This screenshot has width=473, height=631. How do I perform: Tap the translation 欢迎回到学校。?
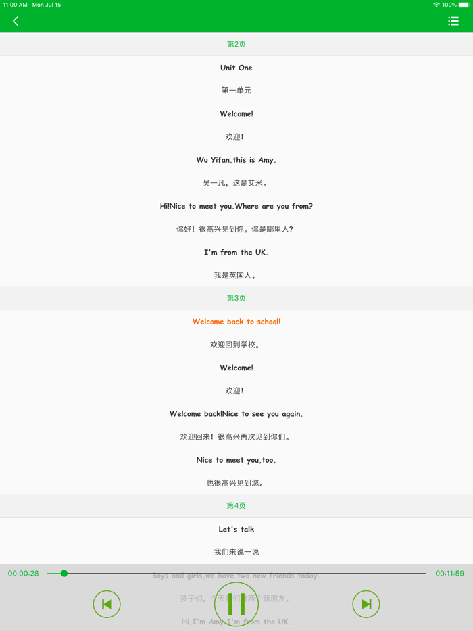236,345
